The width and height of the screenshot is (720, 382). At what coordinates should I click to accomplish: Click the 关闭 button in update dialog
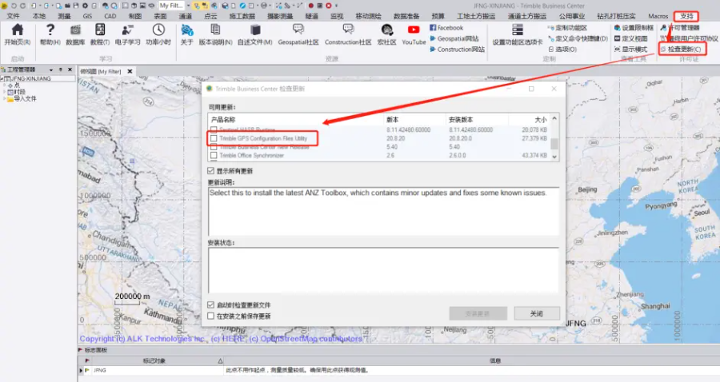pos(537,313)
